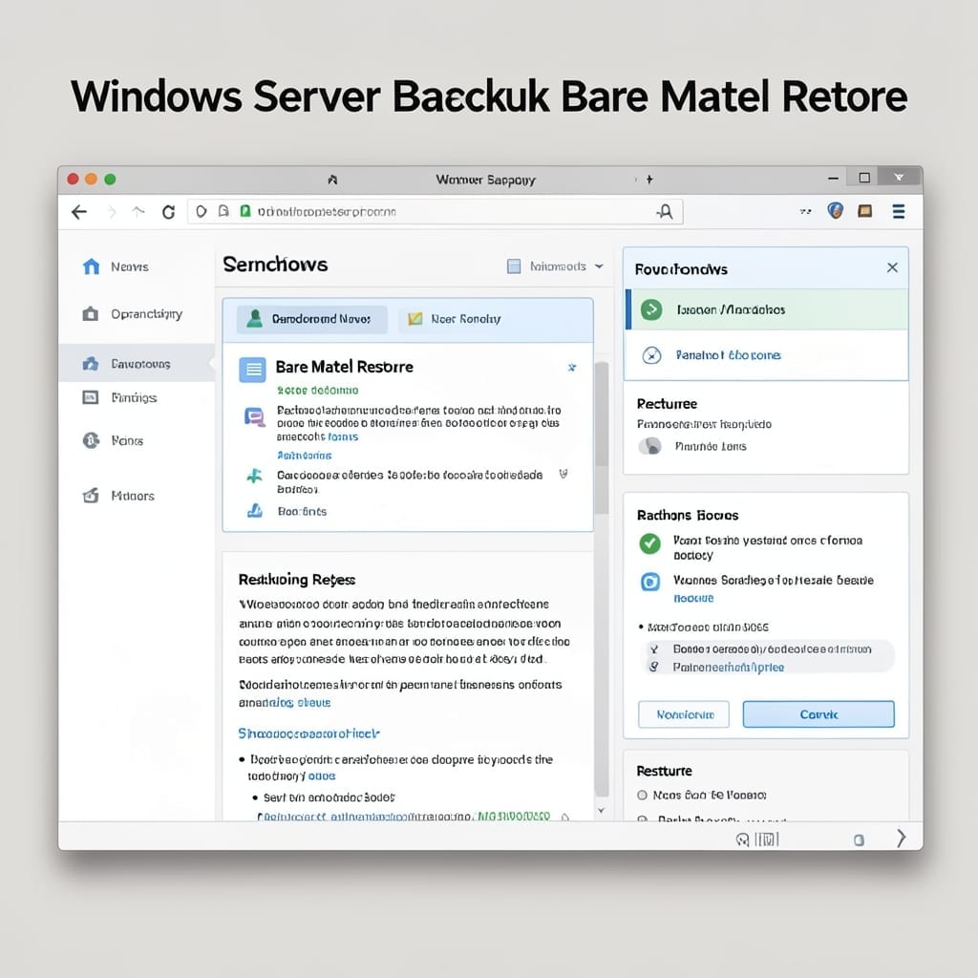Viewport: 978px width, 978px height.
Task: Click the Semchows page heading
Action: pos(275,265)
